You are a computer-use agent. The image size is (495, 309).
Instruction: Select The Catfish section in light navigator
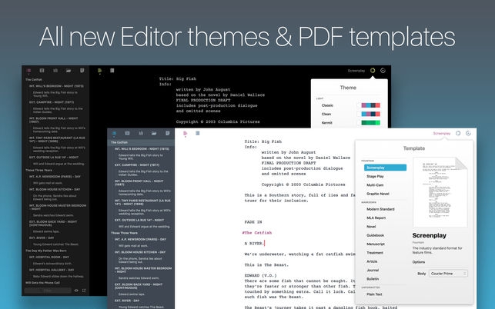tap(119, 142)
